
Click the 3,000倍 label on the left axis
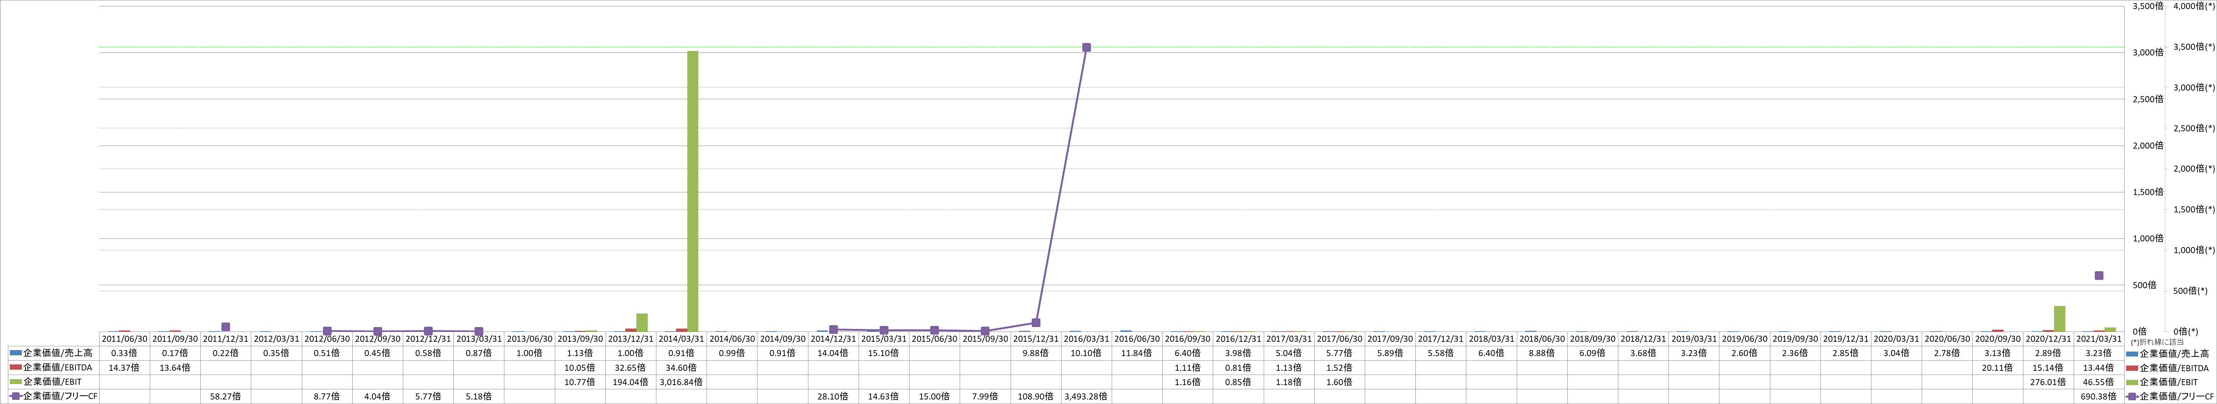click(x=2148, y=52)
